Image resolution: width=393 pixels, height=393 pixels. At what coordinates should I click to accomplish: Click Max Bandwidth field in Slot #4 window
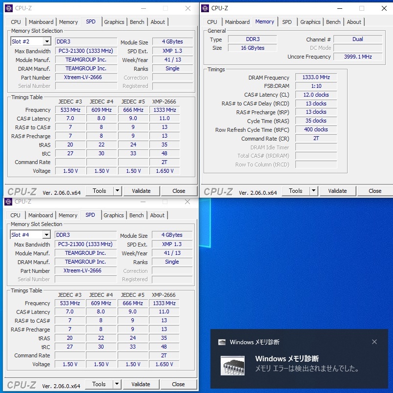point(85,244)
